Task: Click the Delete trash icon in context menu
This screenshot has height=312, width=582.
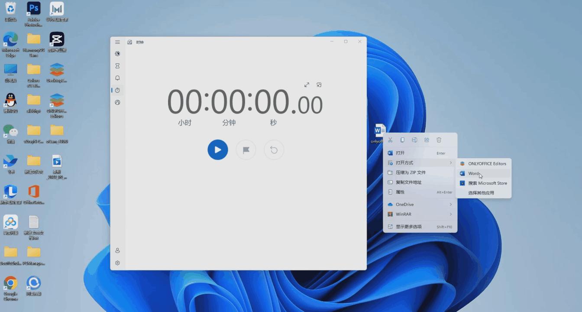Action: point(439,140)
